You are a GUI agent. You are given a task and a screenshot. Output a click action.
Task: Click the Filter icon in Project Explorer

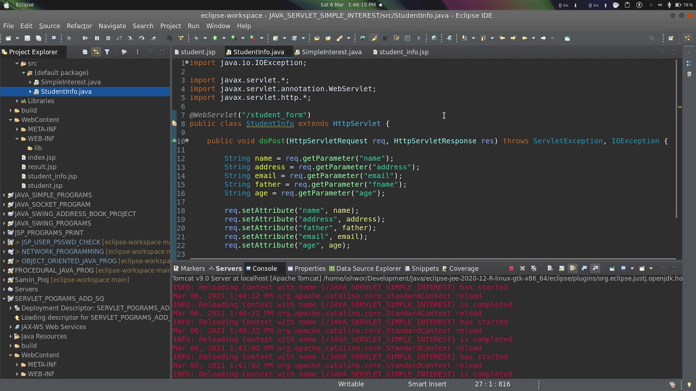pyautogui.click(x=107, y=52)
